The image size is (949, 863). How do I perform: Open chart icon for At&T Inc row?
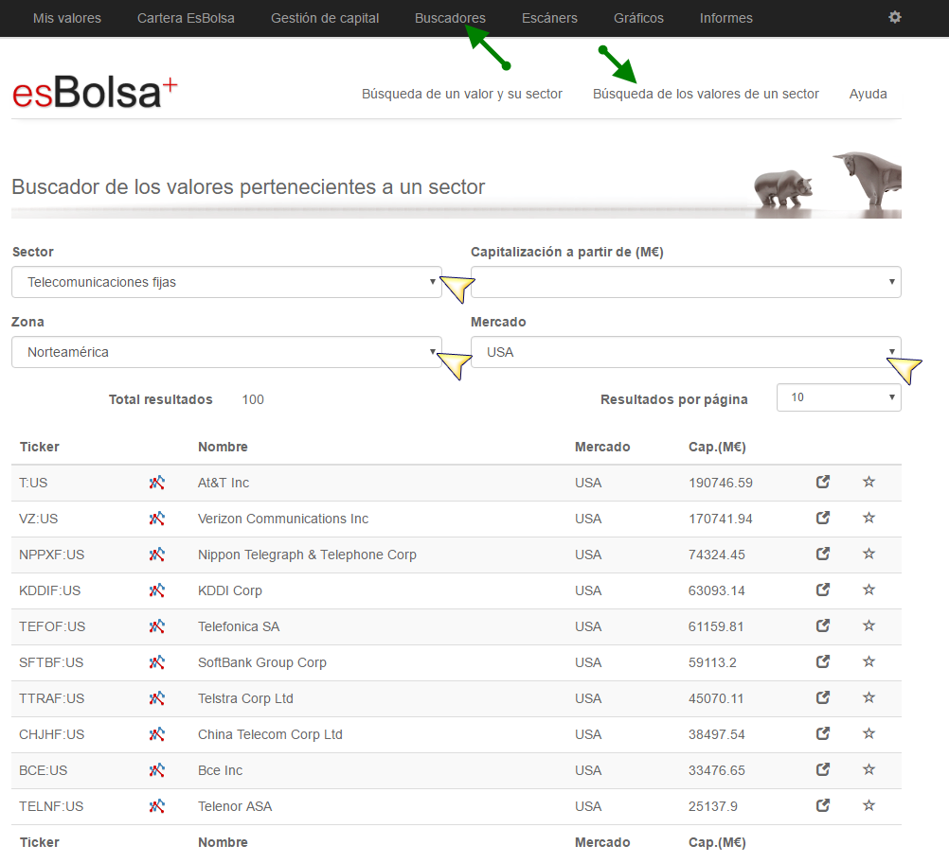[157, 483]
